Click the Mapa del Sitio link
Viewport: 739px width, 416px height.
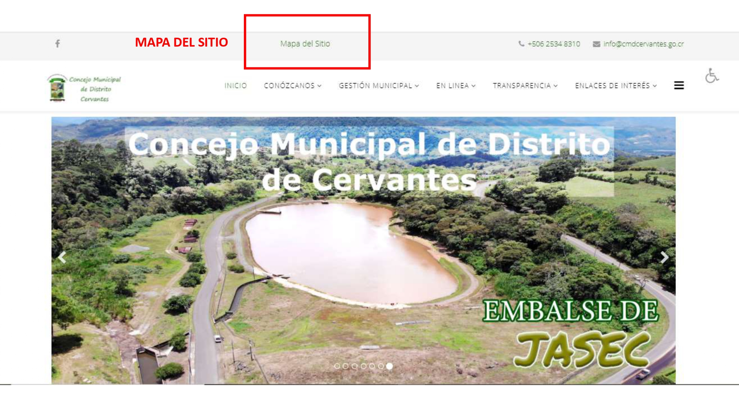pyautogui.click(x=305, y=44)
